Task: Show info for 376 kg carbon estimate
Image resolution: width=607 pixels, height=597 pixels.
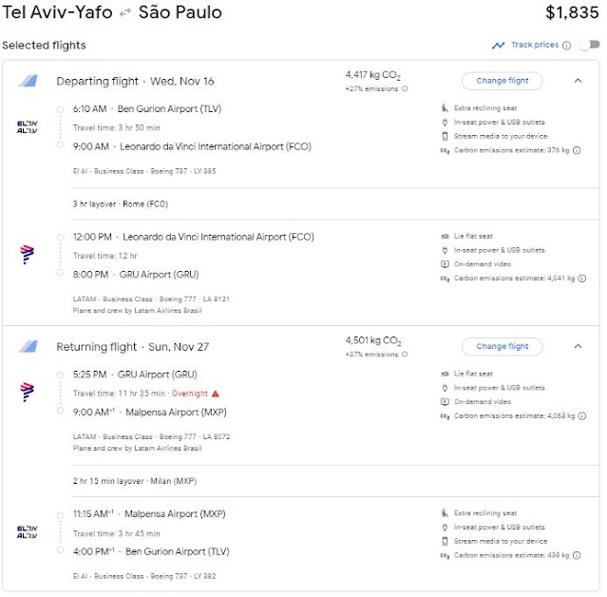Action: click(x=577, y=150)
